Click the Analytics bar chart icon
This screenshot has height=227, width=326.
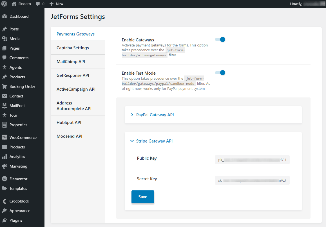pyautogui.click(x=4, y=157)
